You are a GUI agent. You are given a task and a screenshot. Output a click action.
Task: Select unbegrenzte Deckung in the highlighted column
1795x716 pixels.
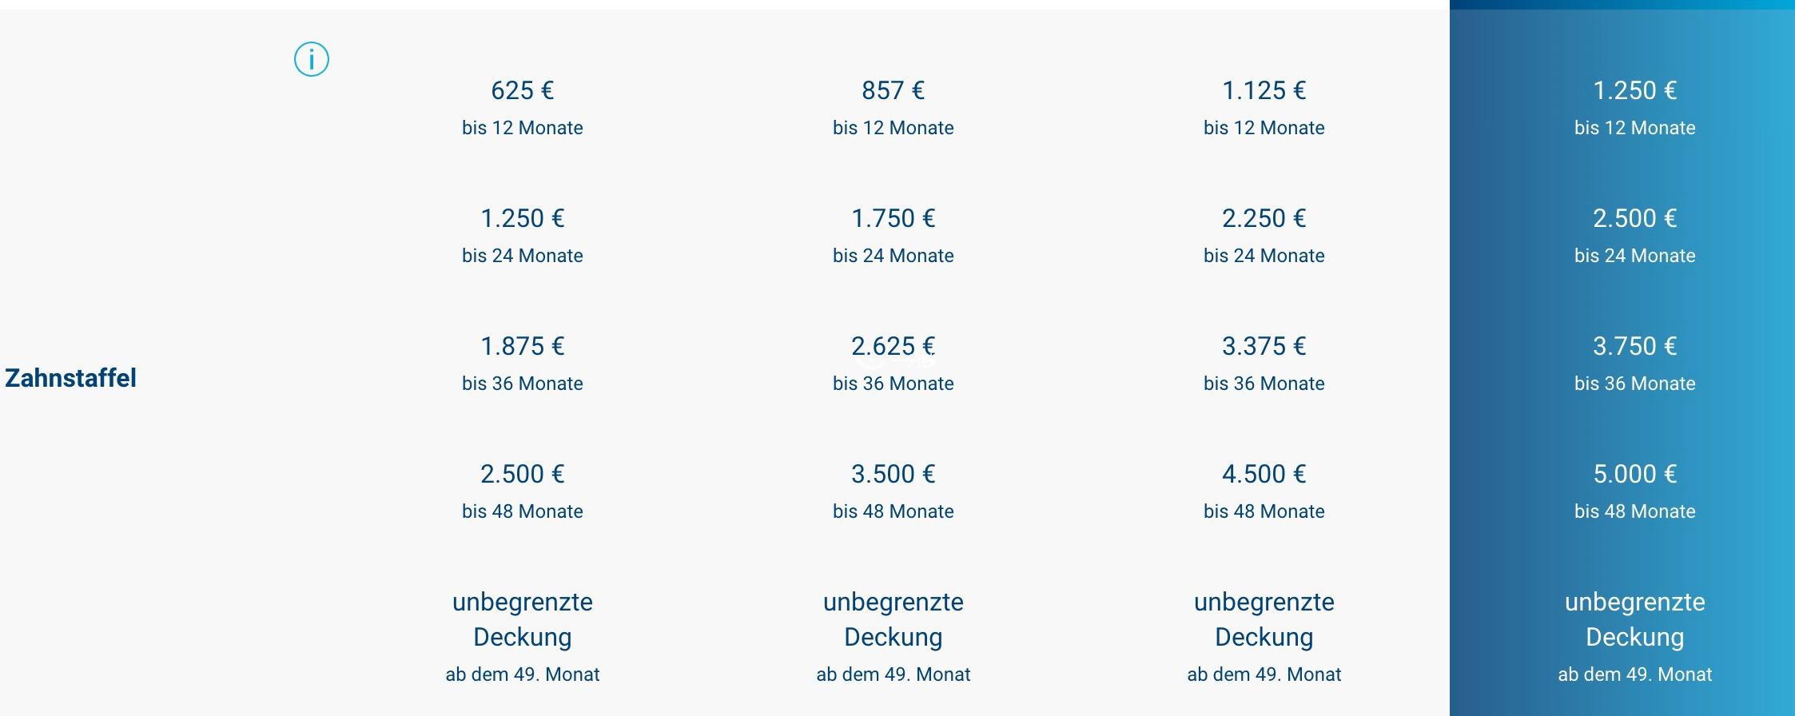pyautogui.click(x=1635, y=619)
